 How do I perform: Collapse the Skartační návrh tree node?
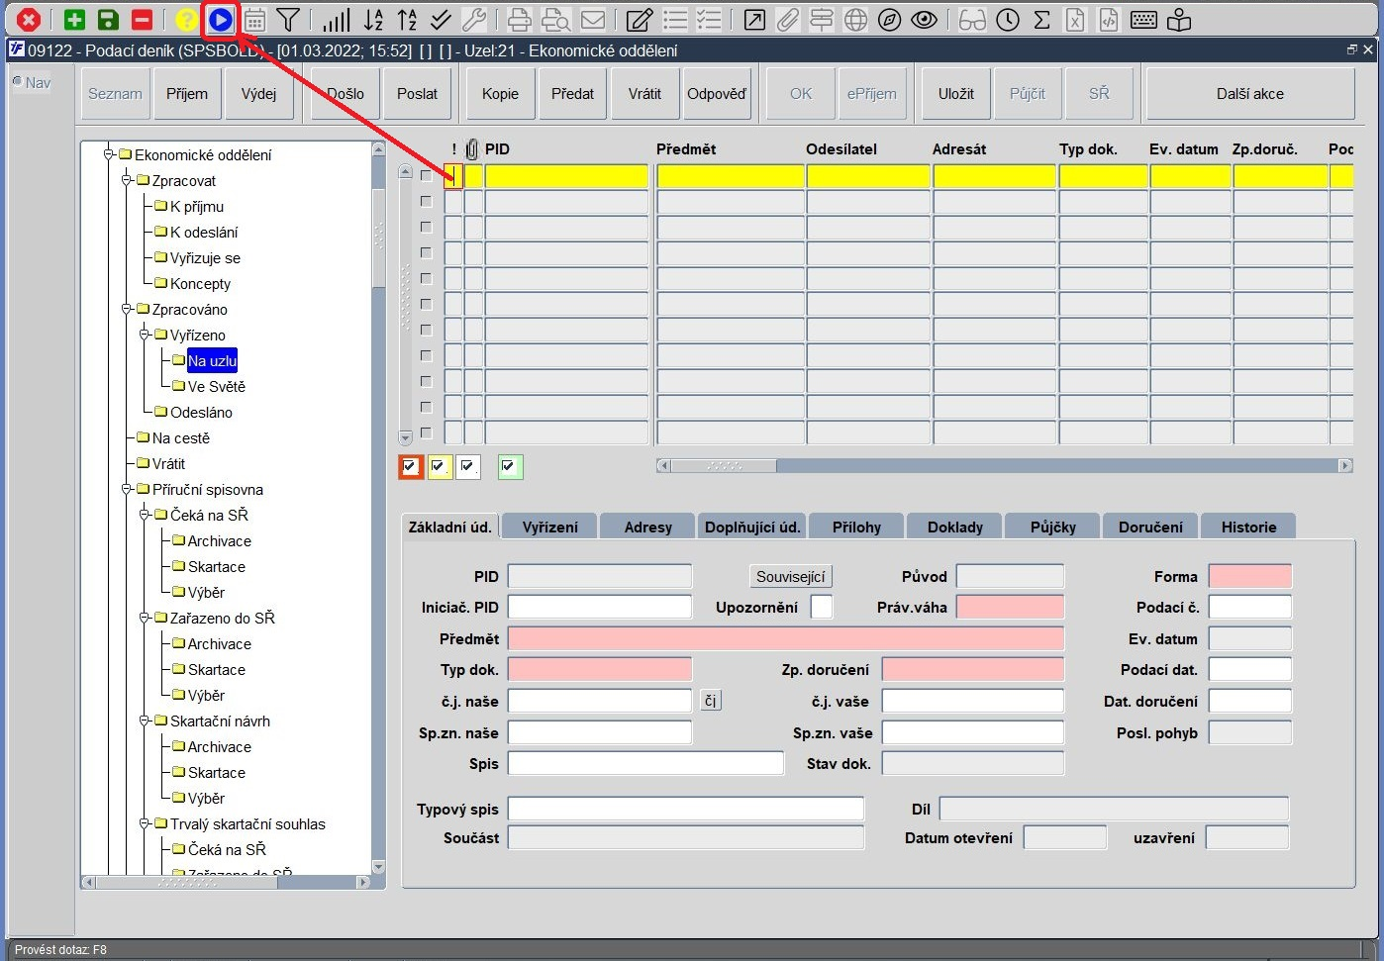[x=145, y=721]
